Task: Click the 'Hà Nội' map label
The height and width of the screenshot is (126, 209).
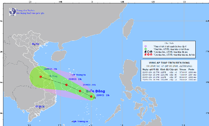Action: [x=35, y=44]
